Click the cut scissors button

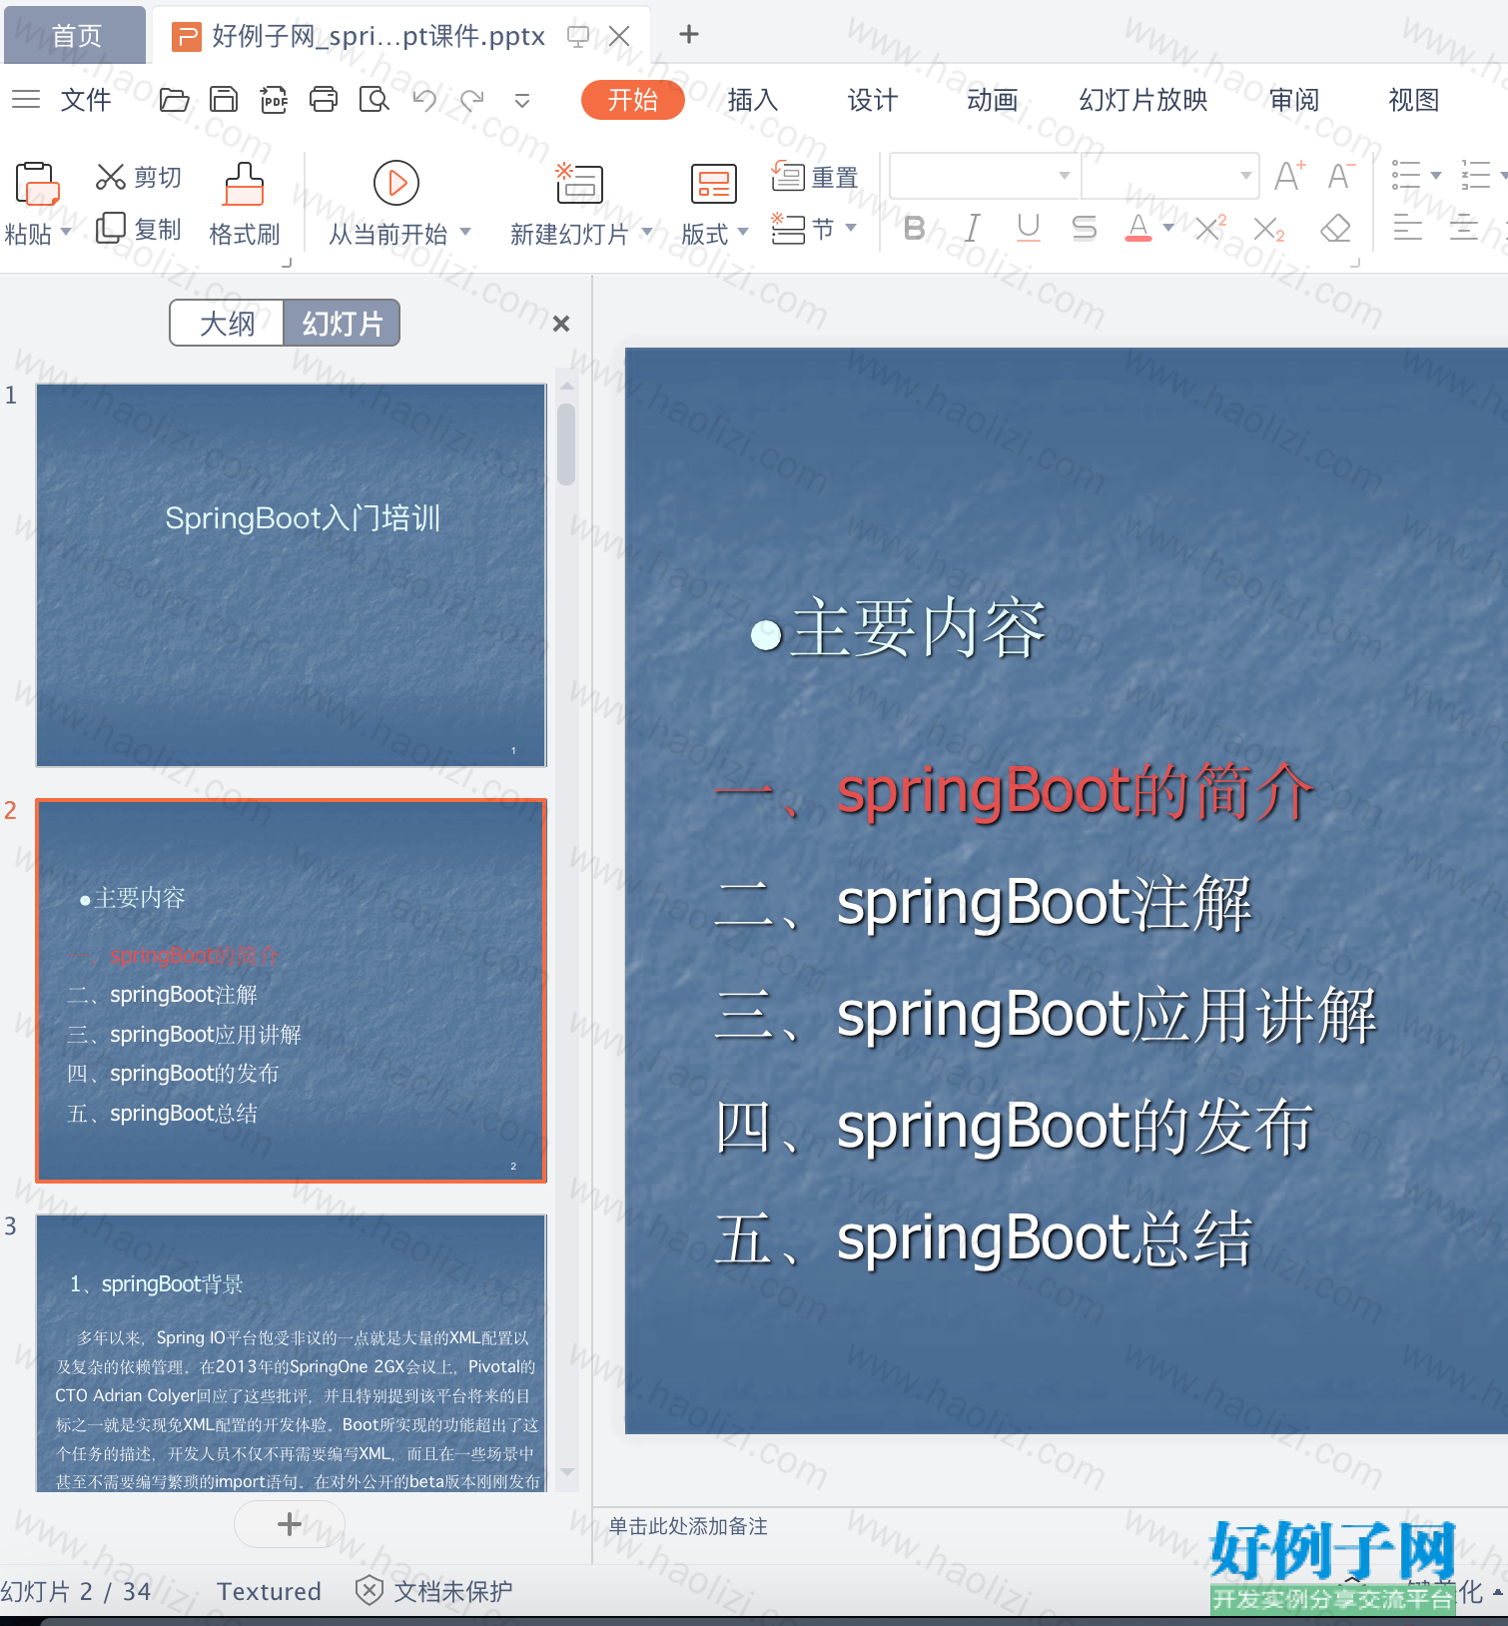pyautogui.click(x=139, y=178)
